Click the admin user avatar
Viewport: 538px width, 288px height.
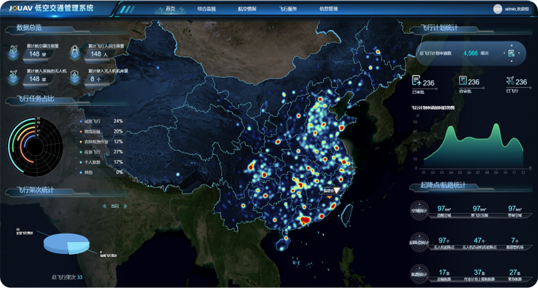[x=497, y=9]
